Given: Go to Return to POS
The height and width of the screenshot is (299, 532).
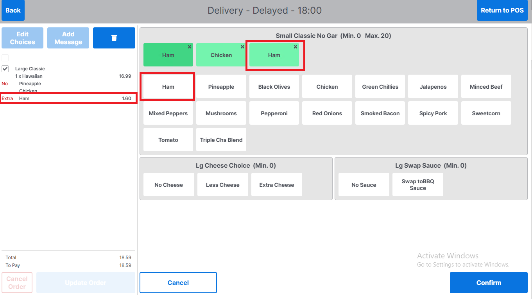Looking at the screenshot, I should coord(502,11).
